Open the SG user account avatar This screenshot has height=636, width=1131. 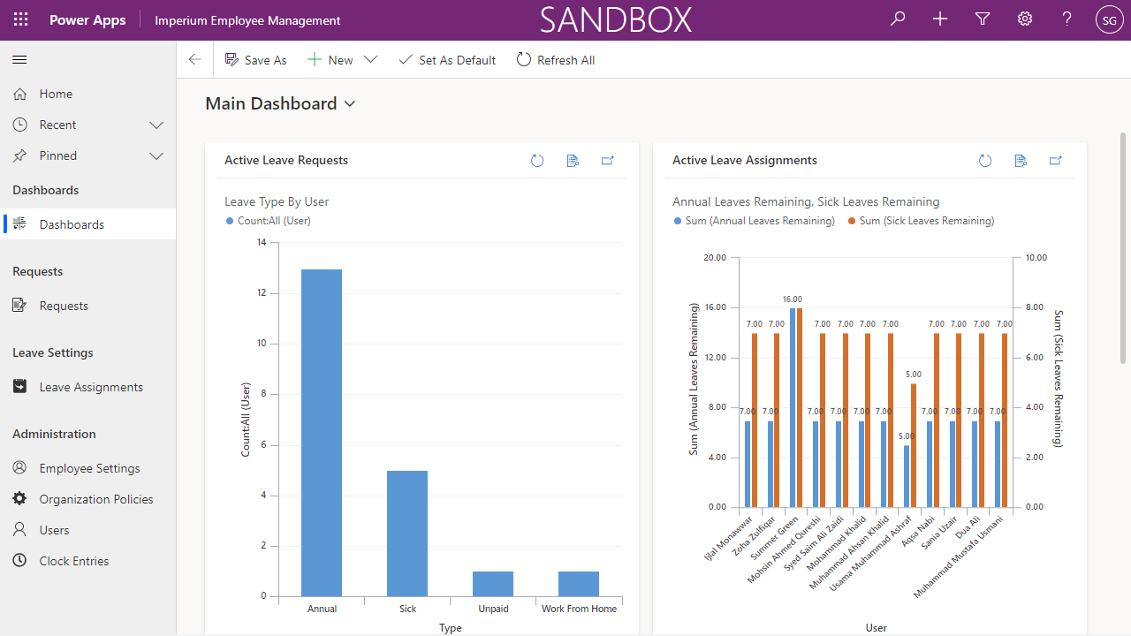(1109, 19)
